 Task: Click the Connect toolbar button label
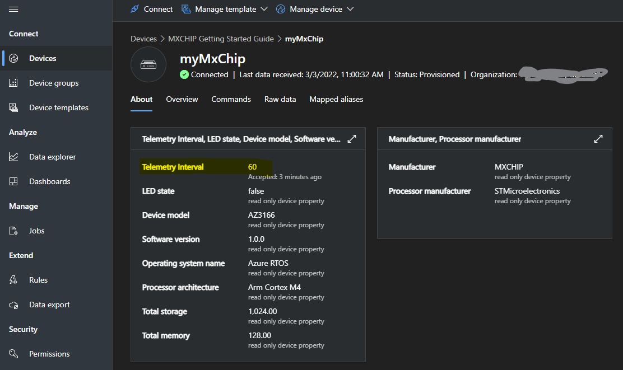click(158, 9)
